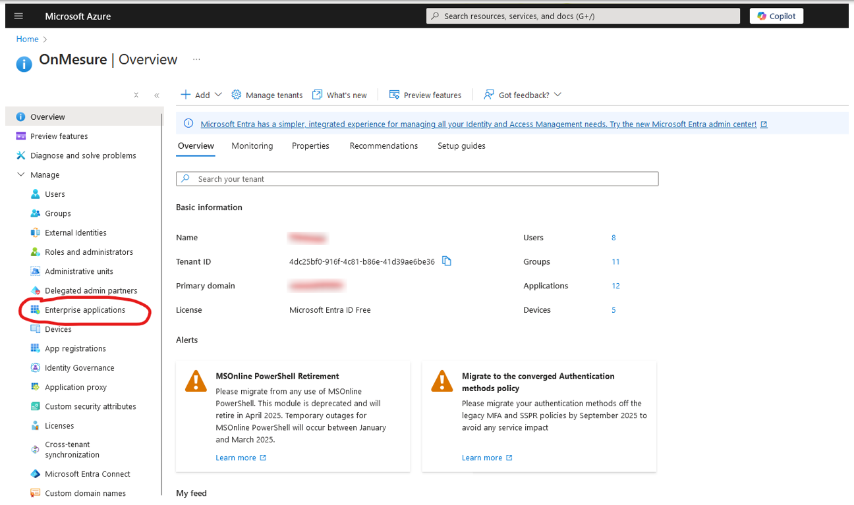The height and width of the screenshot is (505, 854).
Task: Click the Copilot button
Action: tap(776, 16)
